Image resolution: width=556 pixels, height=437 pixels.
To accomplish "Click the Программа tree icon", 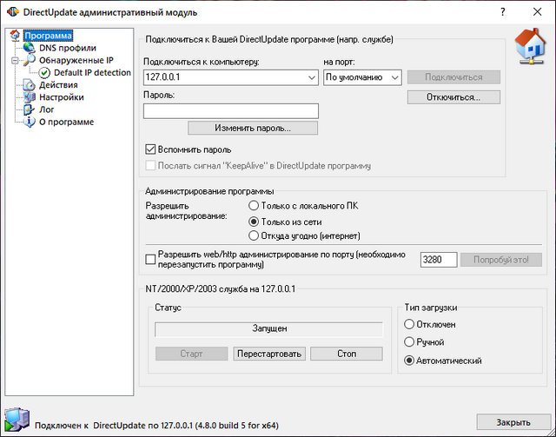I will coord(16,36).
